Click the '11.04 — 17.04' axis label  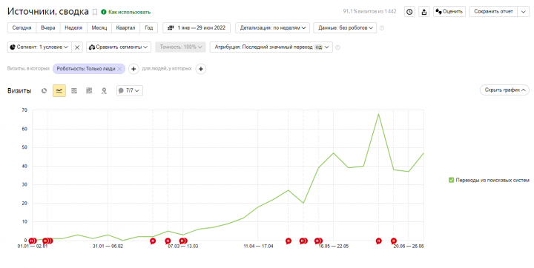pyautogui.click(x=258, y=247)
